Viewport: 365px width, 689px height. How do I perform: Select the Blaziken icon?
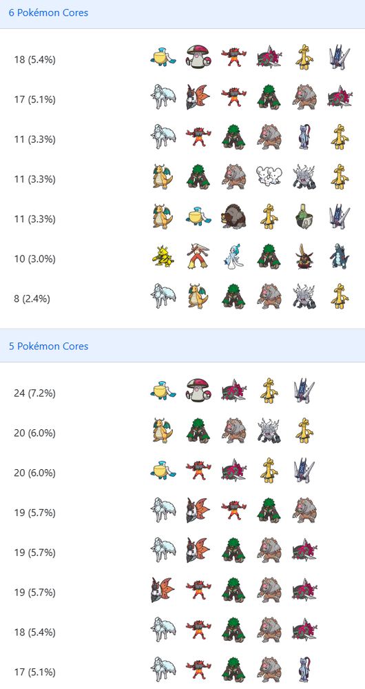(198, 256)
